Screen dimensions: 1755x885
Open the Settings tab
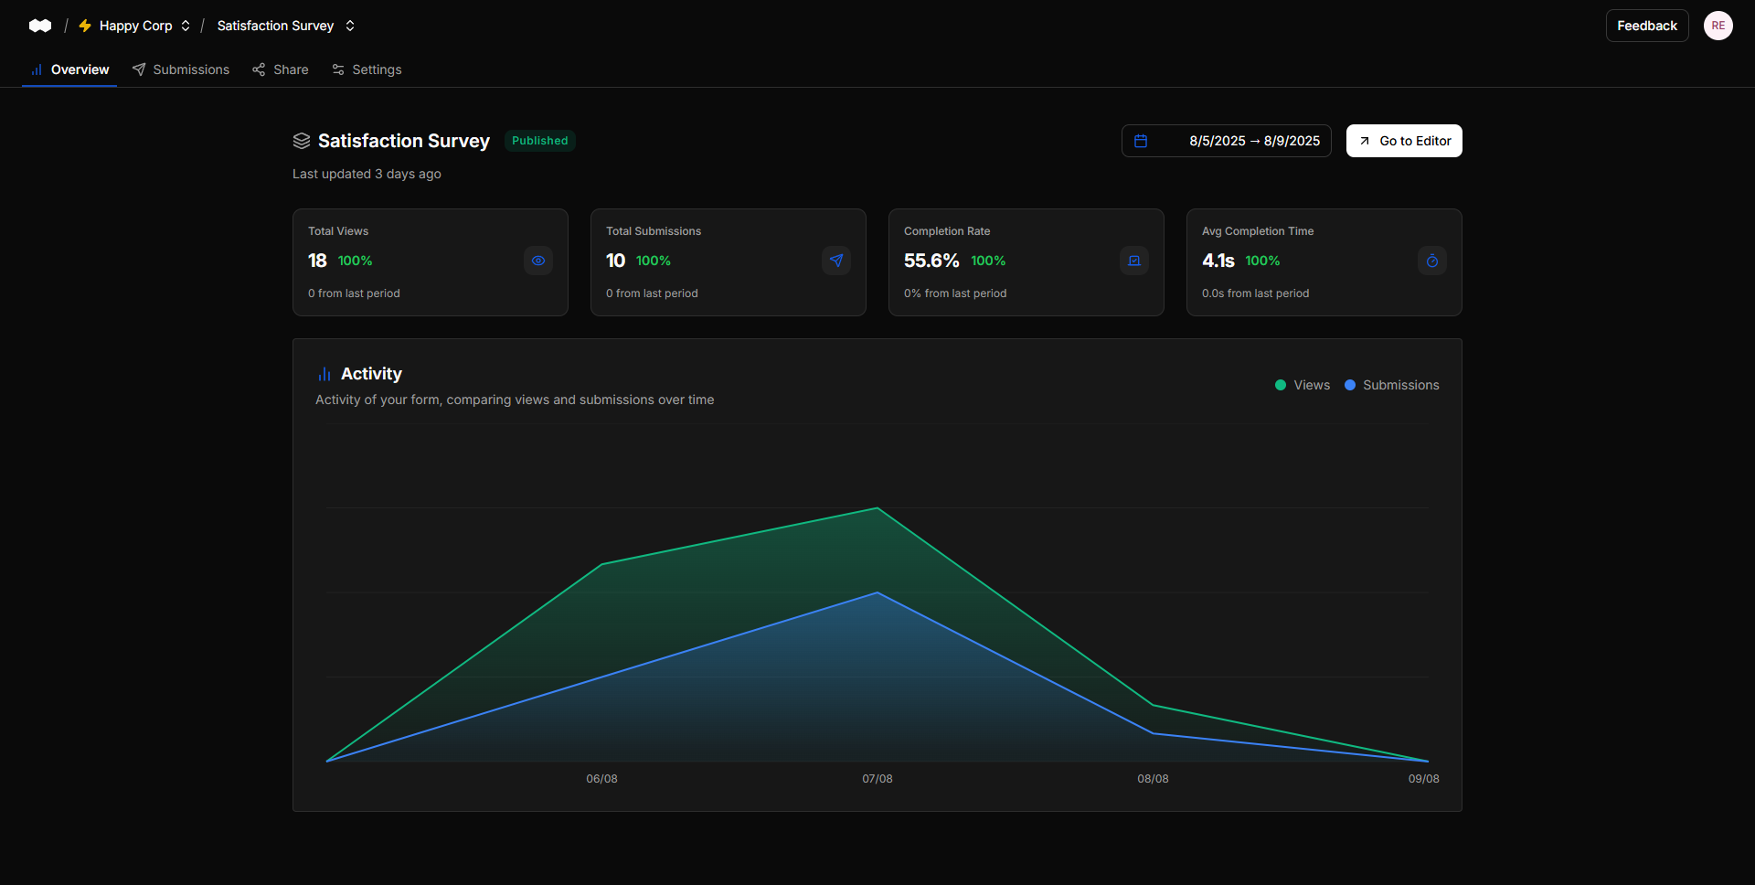coord(366,69)
